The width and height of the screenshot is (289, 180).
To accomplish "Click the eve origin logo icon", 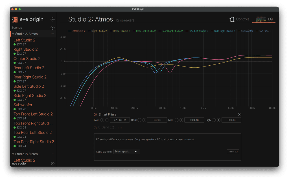I will coord(15,19).
